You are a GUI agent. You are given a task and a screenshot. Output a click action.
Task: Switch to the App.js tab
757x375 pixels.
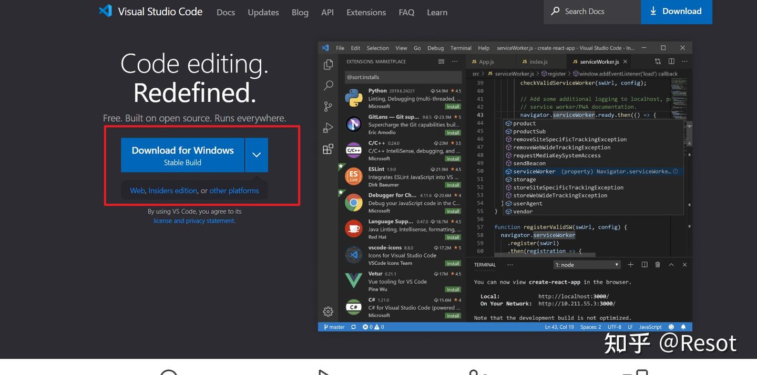coord(487,61)
